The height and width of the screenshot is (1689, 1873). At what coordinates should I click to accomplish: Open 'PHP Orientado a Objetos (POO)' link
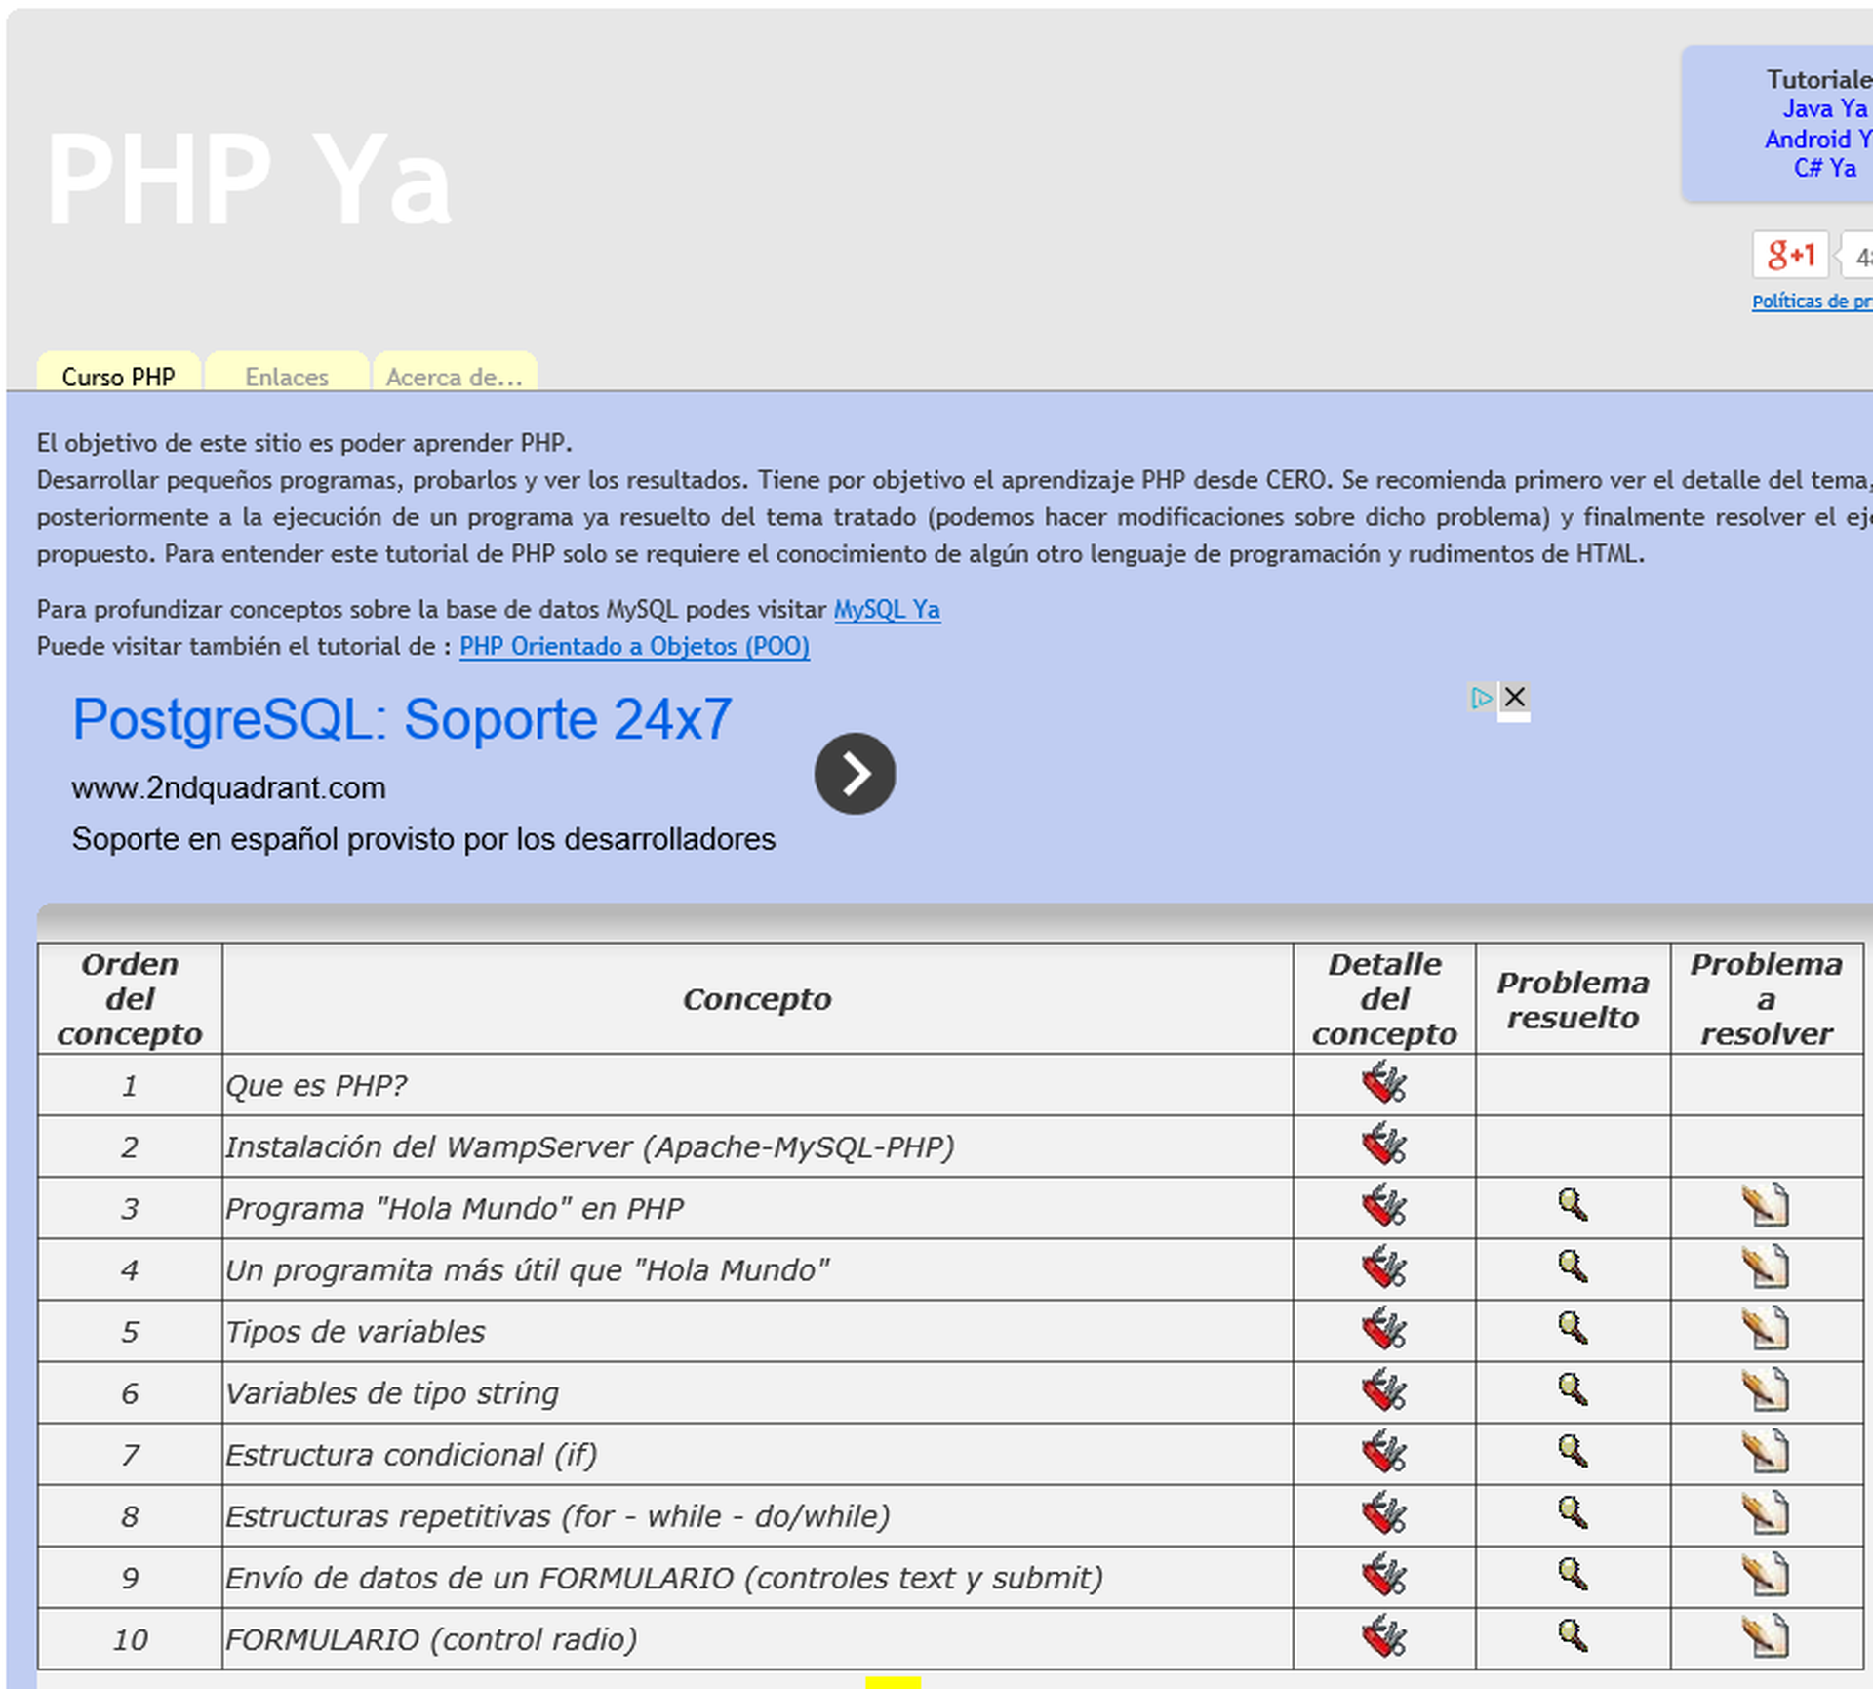pyautogui.click(x=634, y=647)
